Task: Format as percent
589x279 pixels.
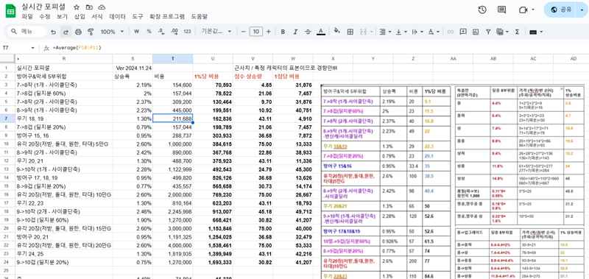Action: pyautogui.click(x=149, y=32)
